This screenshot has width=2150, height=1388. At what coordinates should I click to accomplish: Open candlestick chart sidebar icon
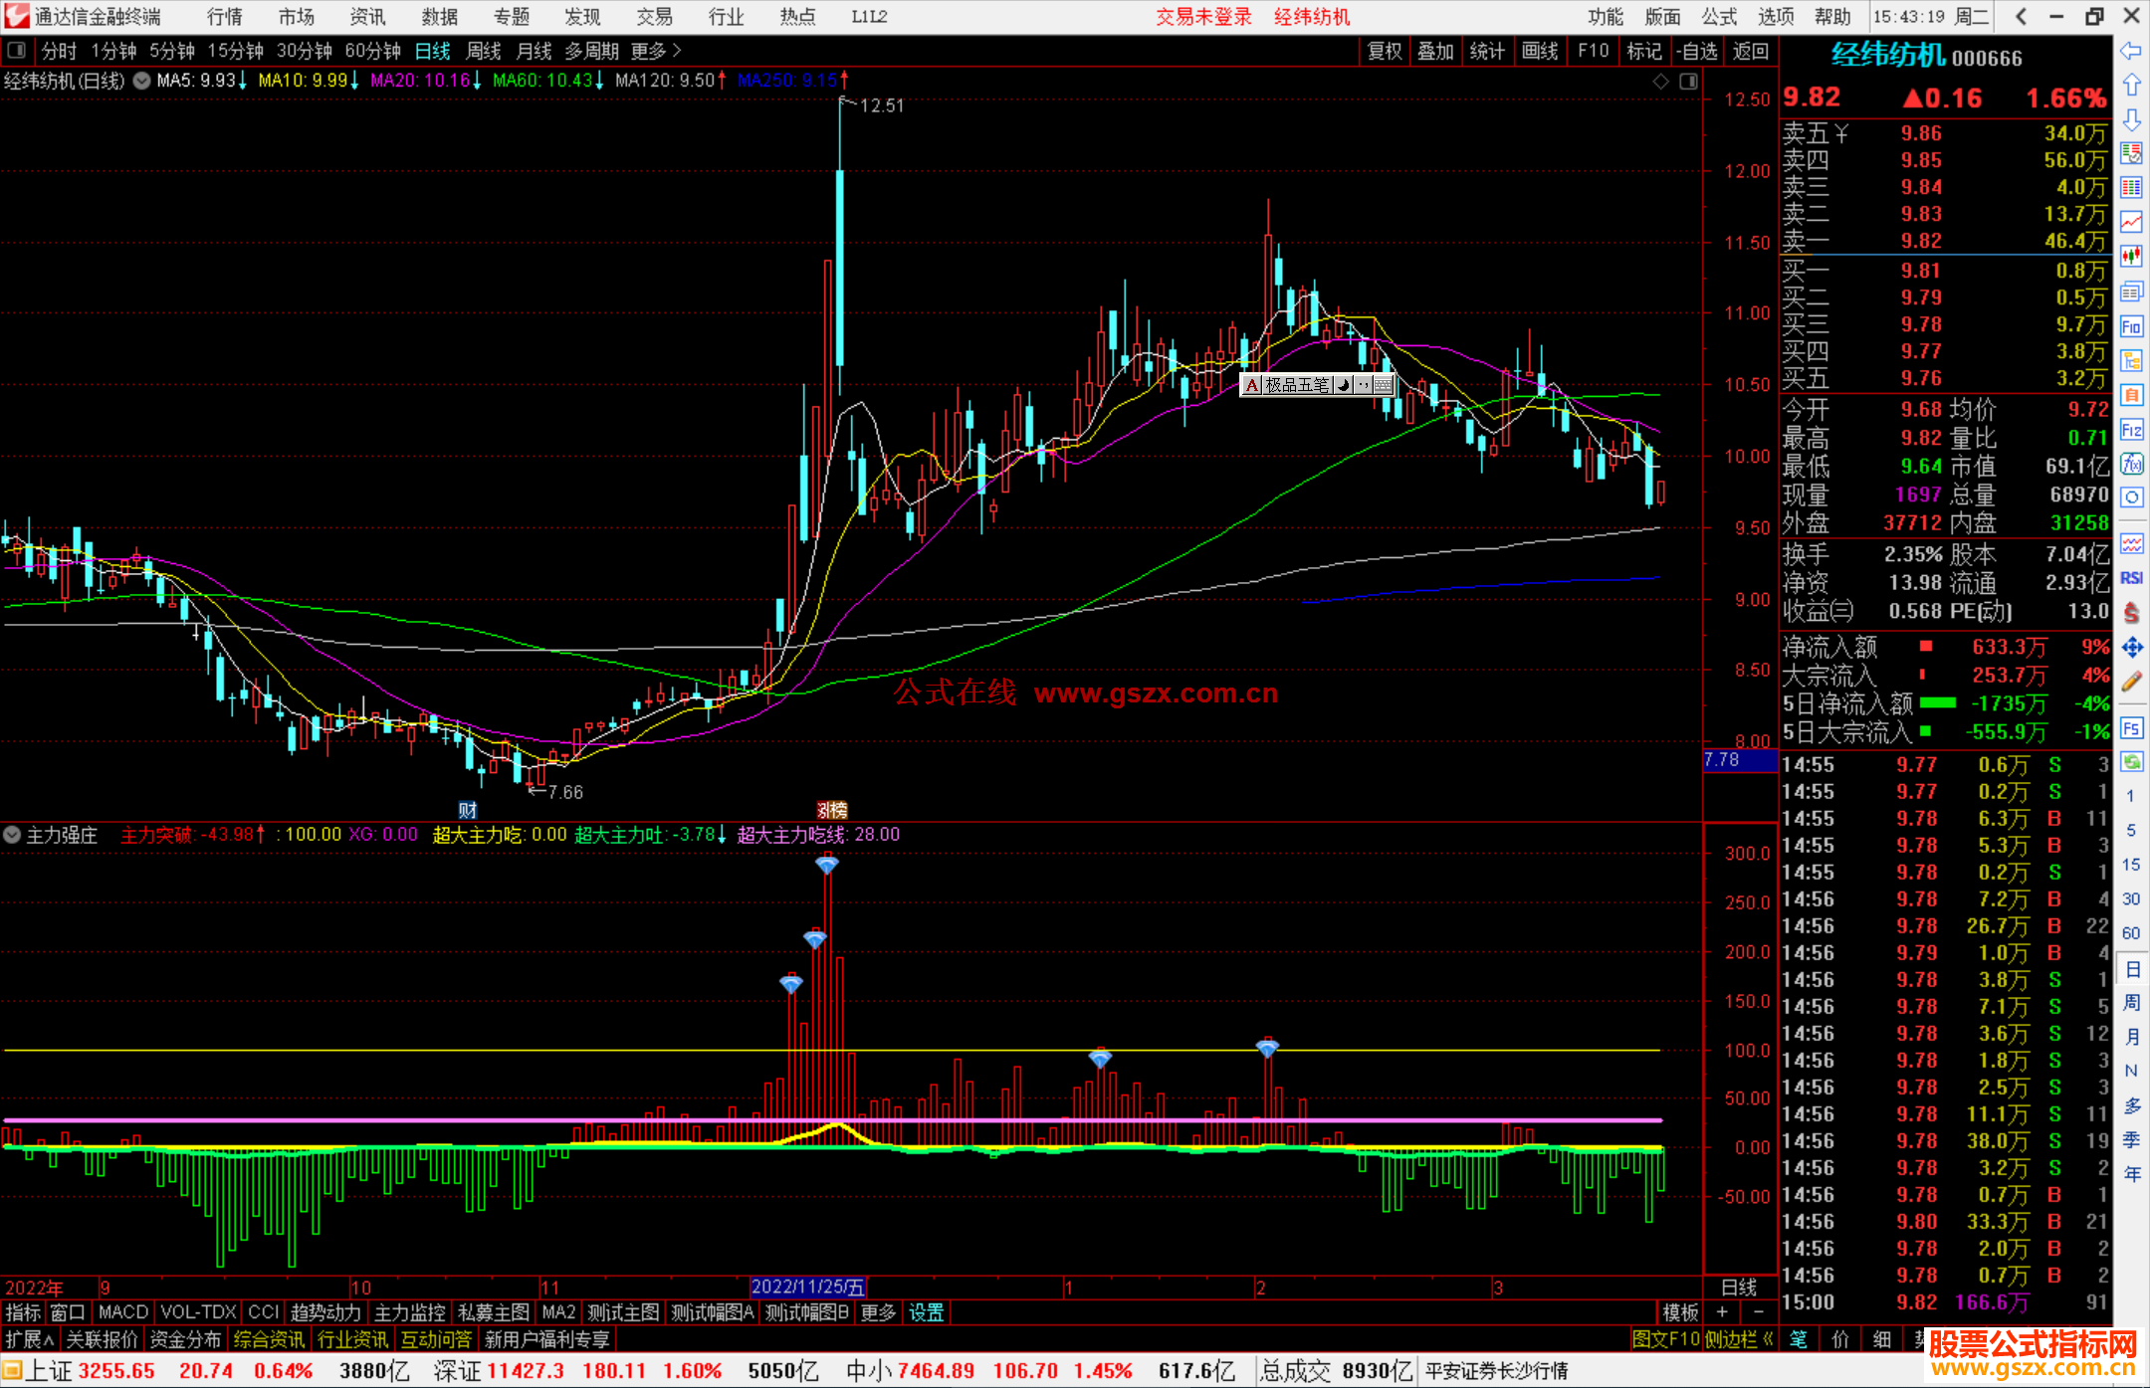[2131, 256]
